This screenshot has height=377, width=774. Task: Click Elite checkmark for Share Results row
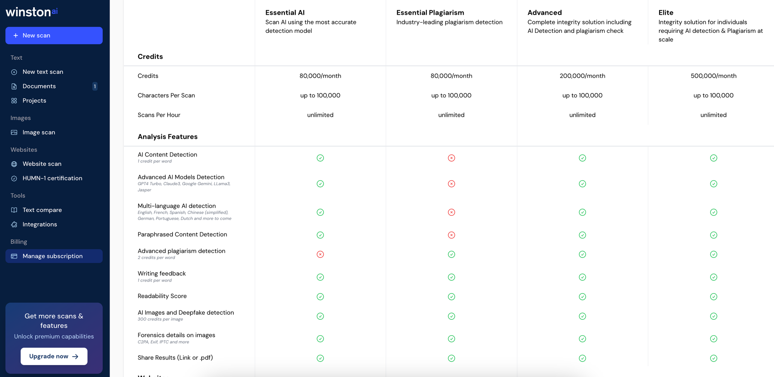click(x=714, y=358)
